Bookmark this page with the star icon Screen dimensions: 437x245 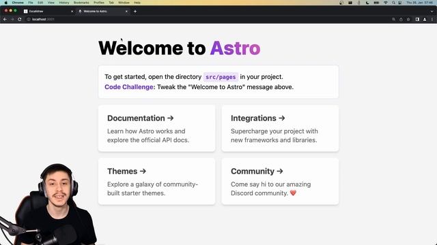(408, 19)
